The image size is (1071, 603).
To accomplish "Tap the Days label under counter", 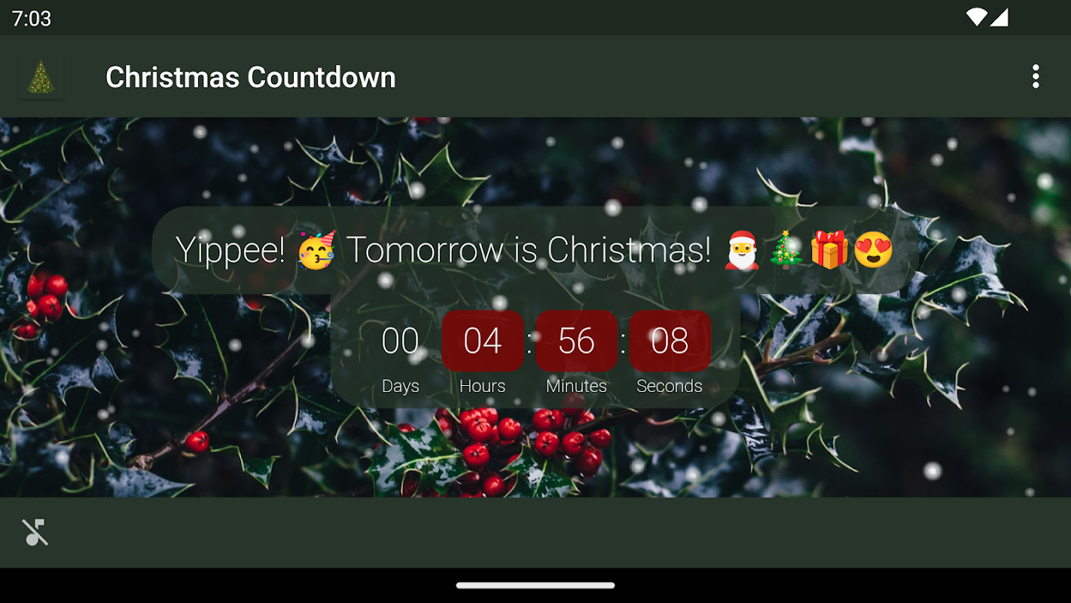I will [400, 386].
